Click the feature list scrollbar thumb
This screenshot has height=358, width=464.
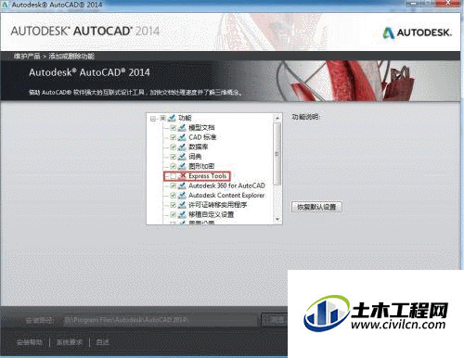click(x=277, y=154)
